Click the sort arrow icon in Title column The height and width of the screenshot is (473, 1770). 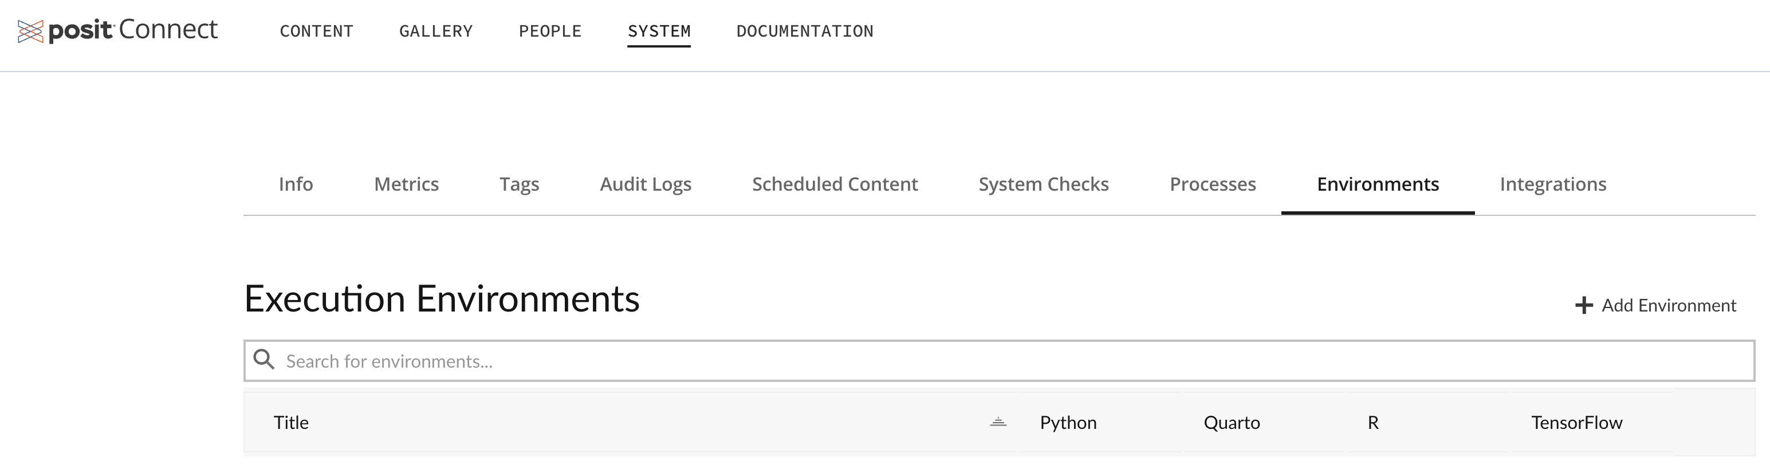(x=998, y=422)
